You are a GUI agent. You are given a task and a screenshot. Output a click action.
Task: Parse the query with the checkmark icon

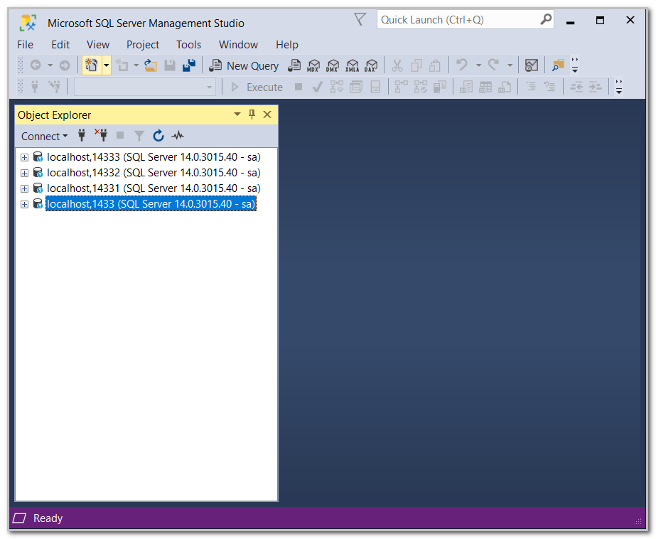pyautogui.click(x=317, y=86)
